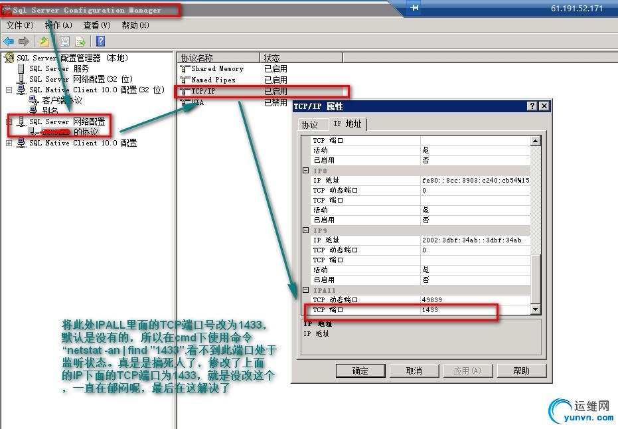
Task: Click the IP9 group header label
Action: coord(320,230)
